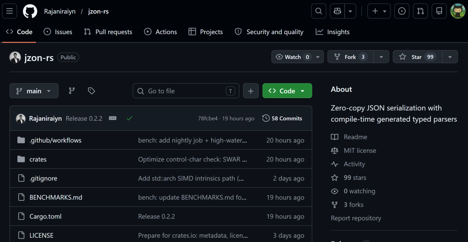View branches via branch icon
The image size is (468, 242).
pyautogui.click(x=72, y=91)
